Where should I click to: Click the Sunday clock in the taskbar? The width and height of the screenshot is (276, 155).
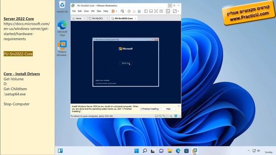coord(269,152)
